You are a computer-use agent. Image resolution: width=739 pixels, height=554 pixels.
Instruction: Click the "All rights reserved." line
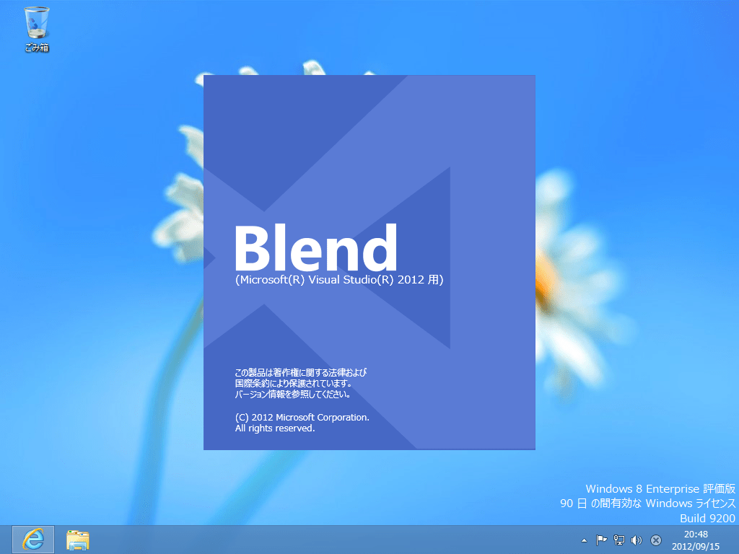(275, 428)
